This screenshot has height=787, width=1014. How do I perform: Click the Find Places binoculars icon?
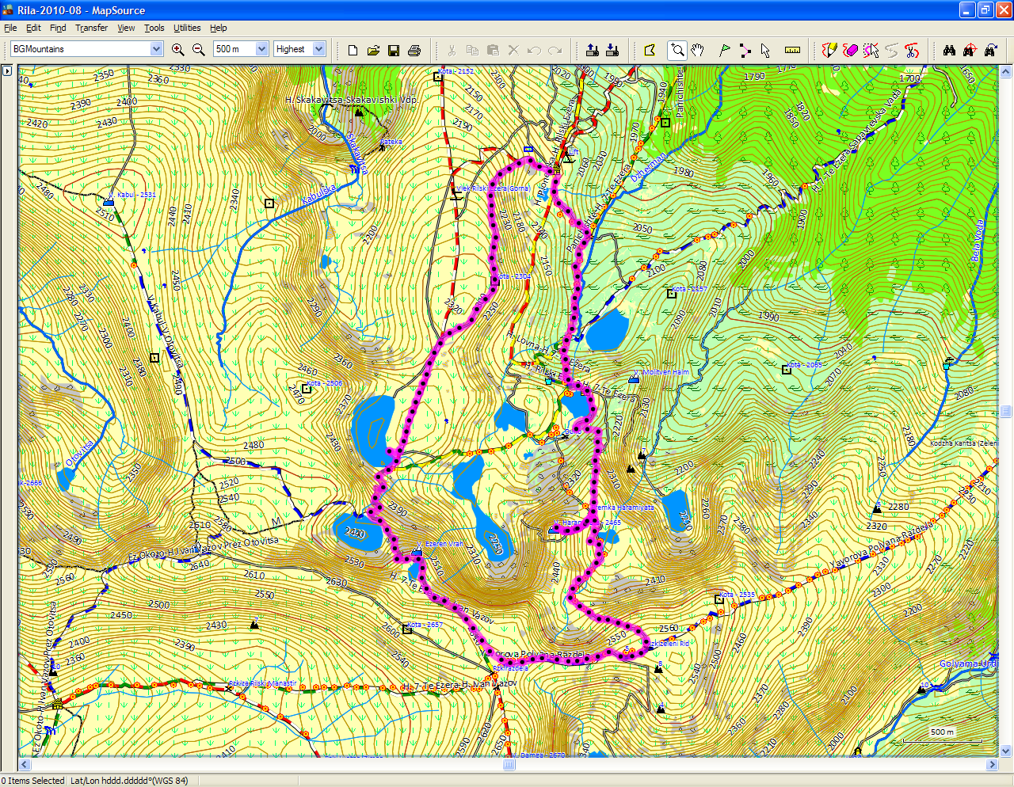click(x=949, y=50)
